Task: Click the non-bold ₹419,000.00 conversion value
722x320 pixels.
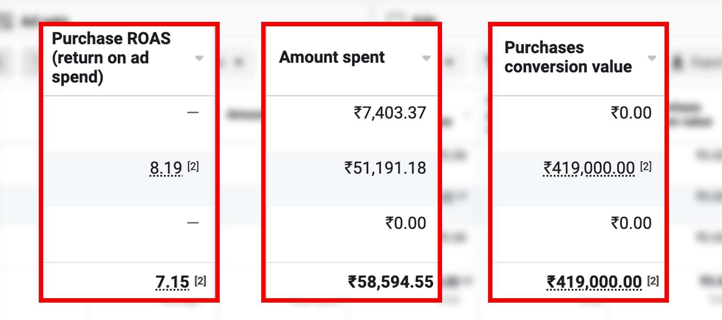Action: click(589, 168)
